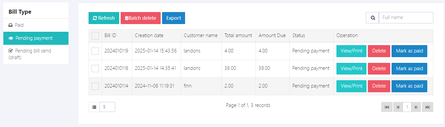Click the list icon beside page size
Screen dimensions: 445x127
pyautogui.click(x=94, y=107)
